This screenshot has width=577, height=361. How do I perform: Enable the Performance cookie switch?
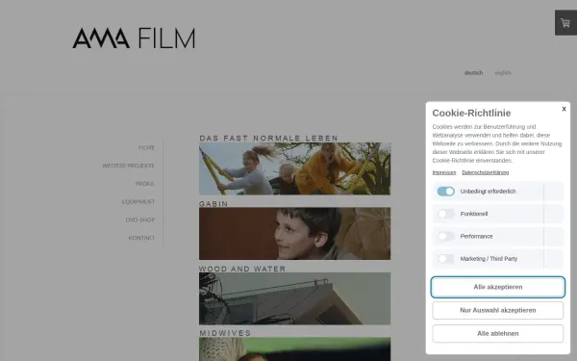point(445,236)
